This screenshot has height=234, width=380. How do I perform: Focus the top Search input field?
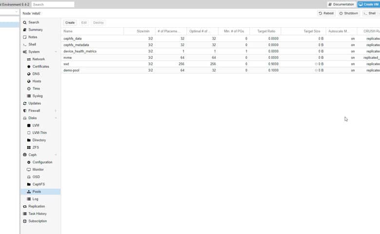coord(53,4)
